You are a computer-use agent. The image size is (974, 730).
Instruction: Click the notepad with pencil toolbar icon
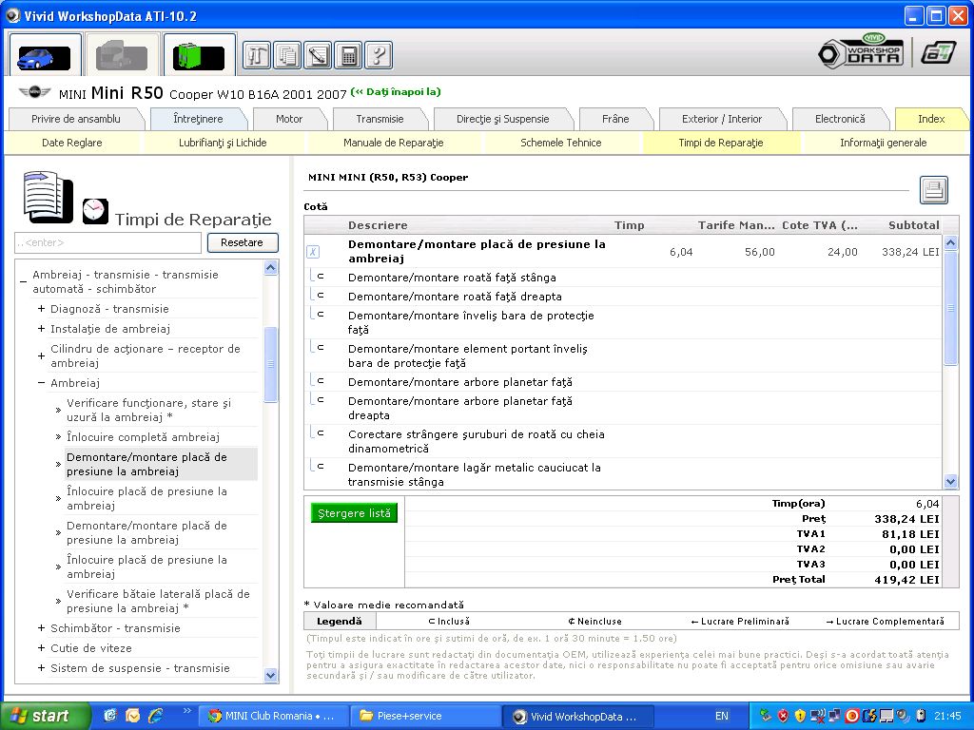pyautogui.click(x=318, y=55)
